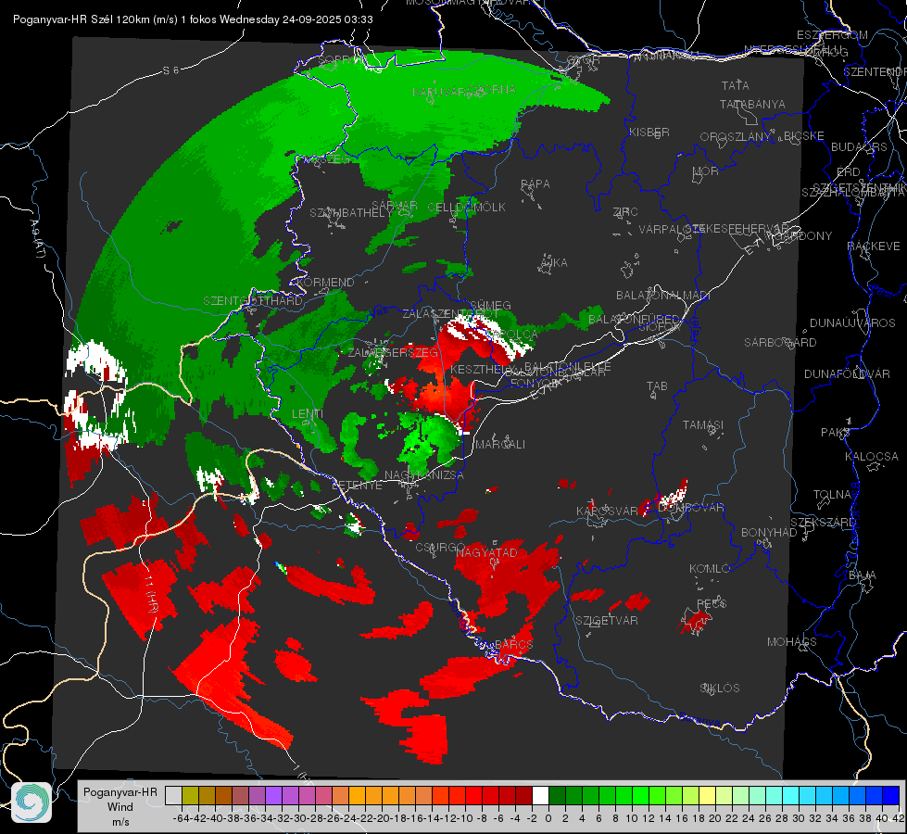Click the PAKS label

tap(836, 432)
